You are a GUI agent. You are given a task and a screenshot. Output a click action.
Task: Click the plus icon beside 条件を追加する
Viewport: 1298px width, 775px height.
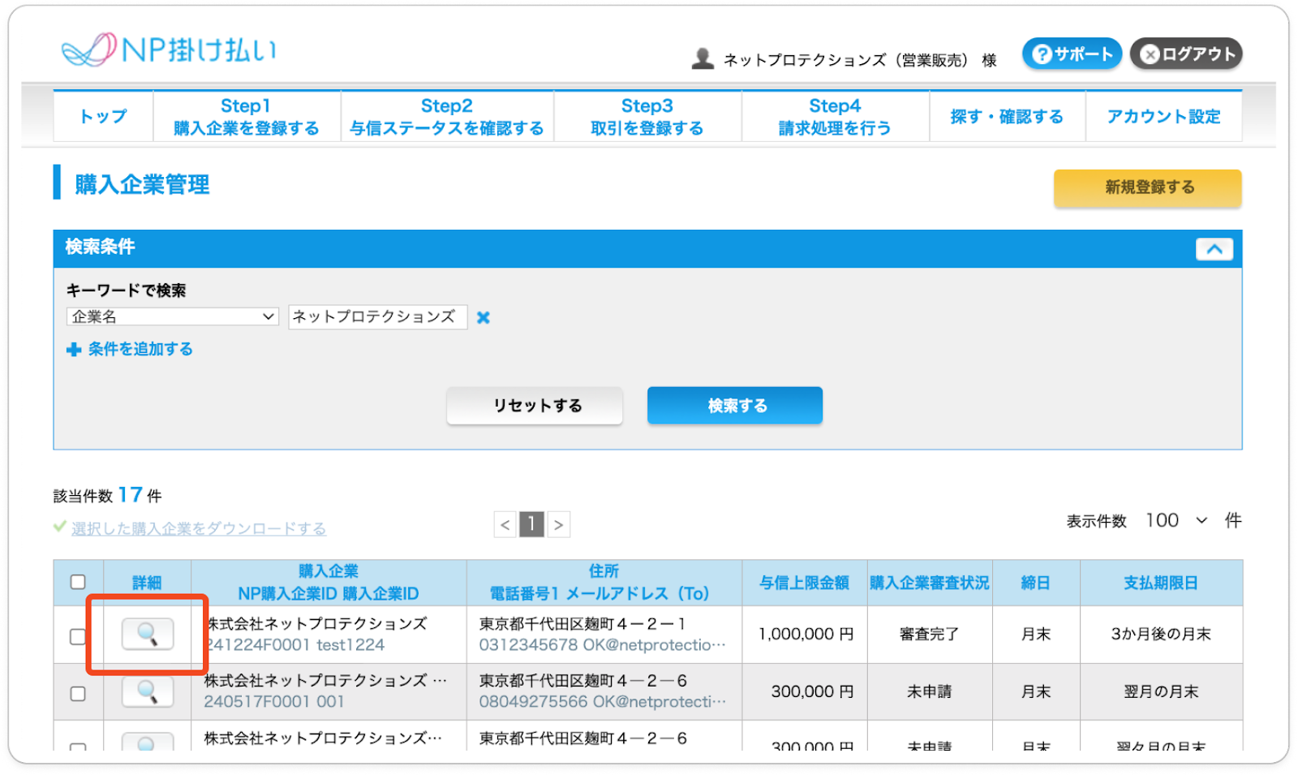(x=74, y=350)
